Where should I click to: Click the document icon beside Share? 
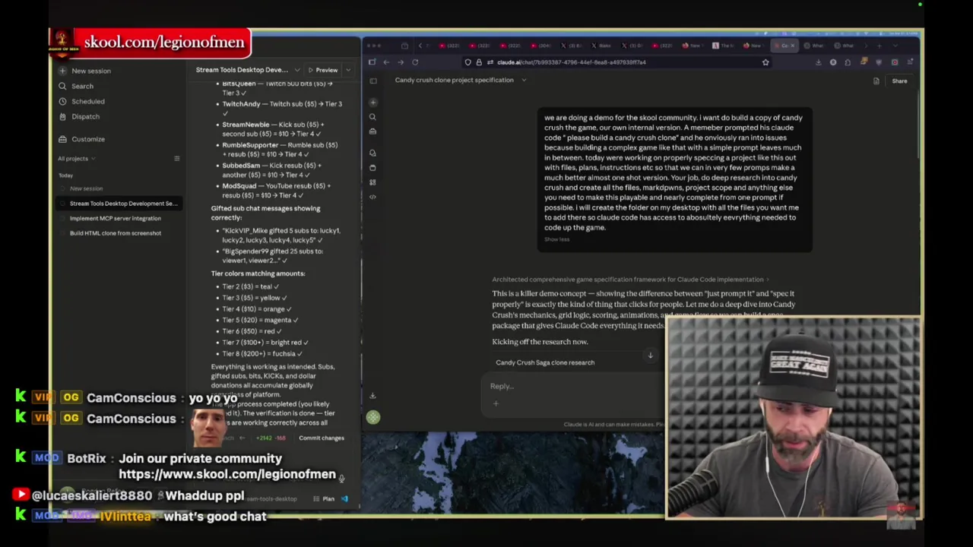click(876, 81)
